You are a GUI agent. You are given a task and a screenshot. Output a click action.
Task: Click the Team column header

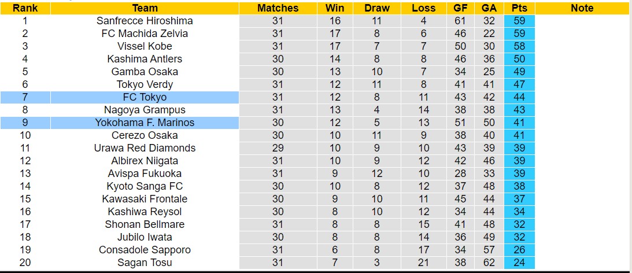(x=145, y=8)
